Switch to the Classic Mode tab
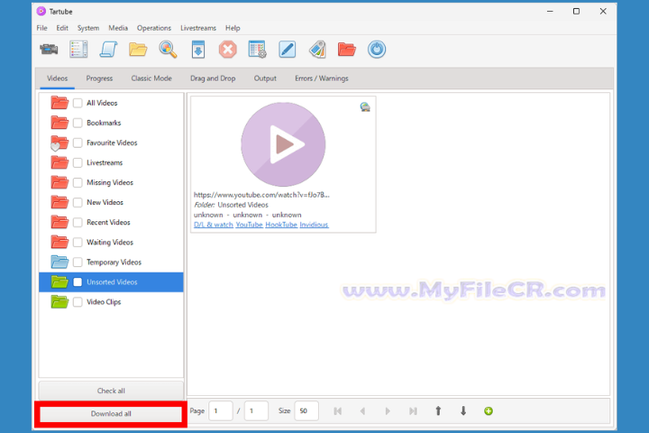This screenshot has height=433, width=649. click(x=151, y=78)
